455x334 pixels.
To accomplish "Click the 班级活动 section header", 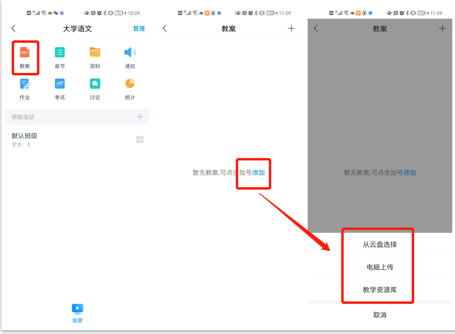I will click(x=77, y=117).
